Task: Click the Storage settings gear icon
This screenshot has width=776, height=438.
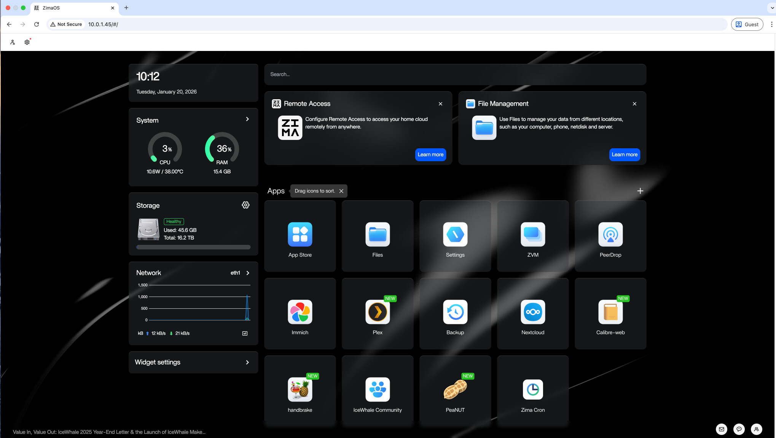Action: [x=245, y=205]
